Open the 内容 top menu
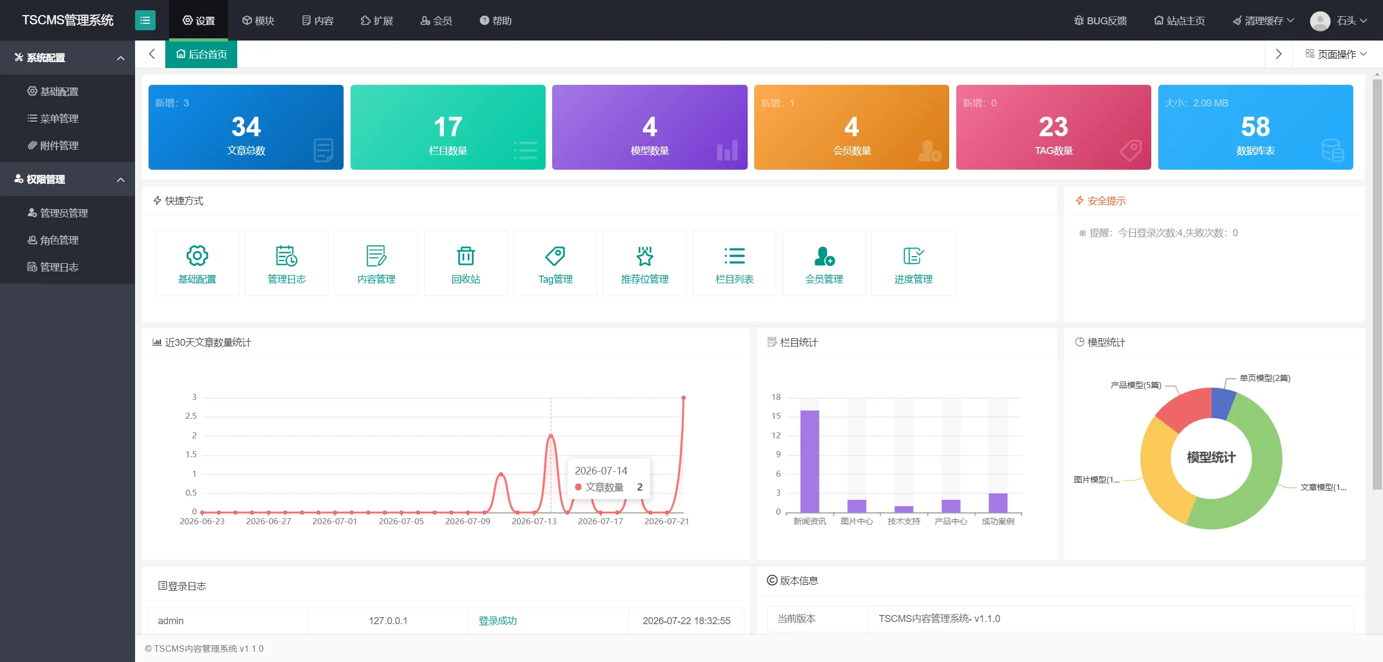The image size is (1383, 662). tap(317, 21)
